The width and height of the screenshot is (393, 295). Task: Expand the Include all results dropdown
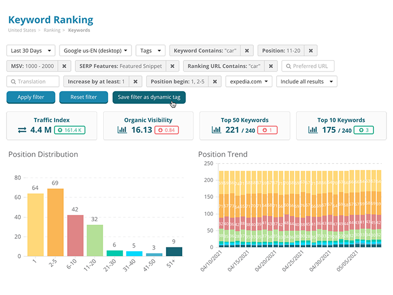pyautogui.click(x=306, y=81)
